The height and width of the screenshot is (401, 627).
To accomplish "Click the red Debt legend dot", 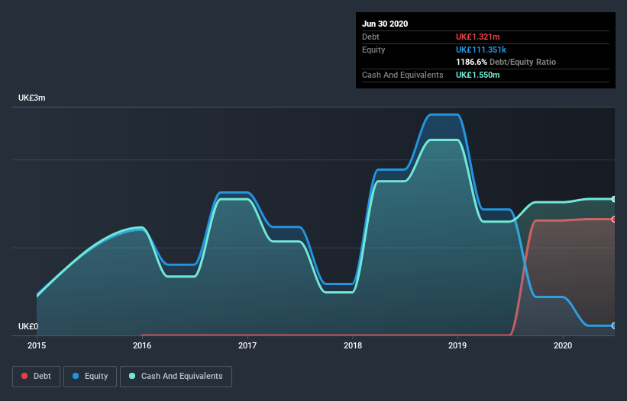I will coord(24,376).
